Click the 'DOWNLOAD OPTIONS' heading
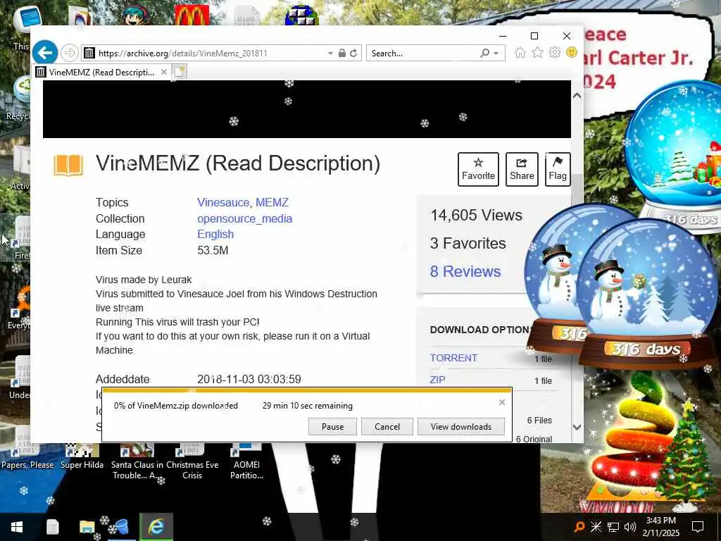The height and width of the screenshot is (541, 721). (480, 330)
